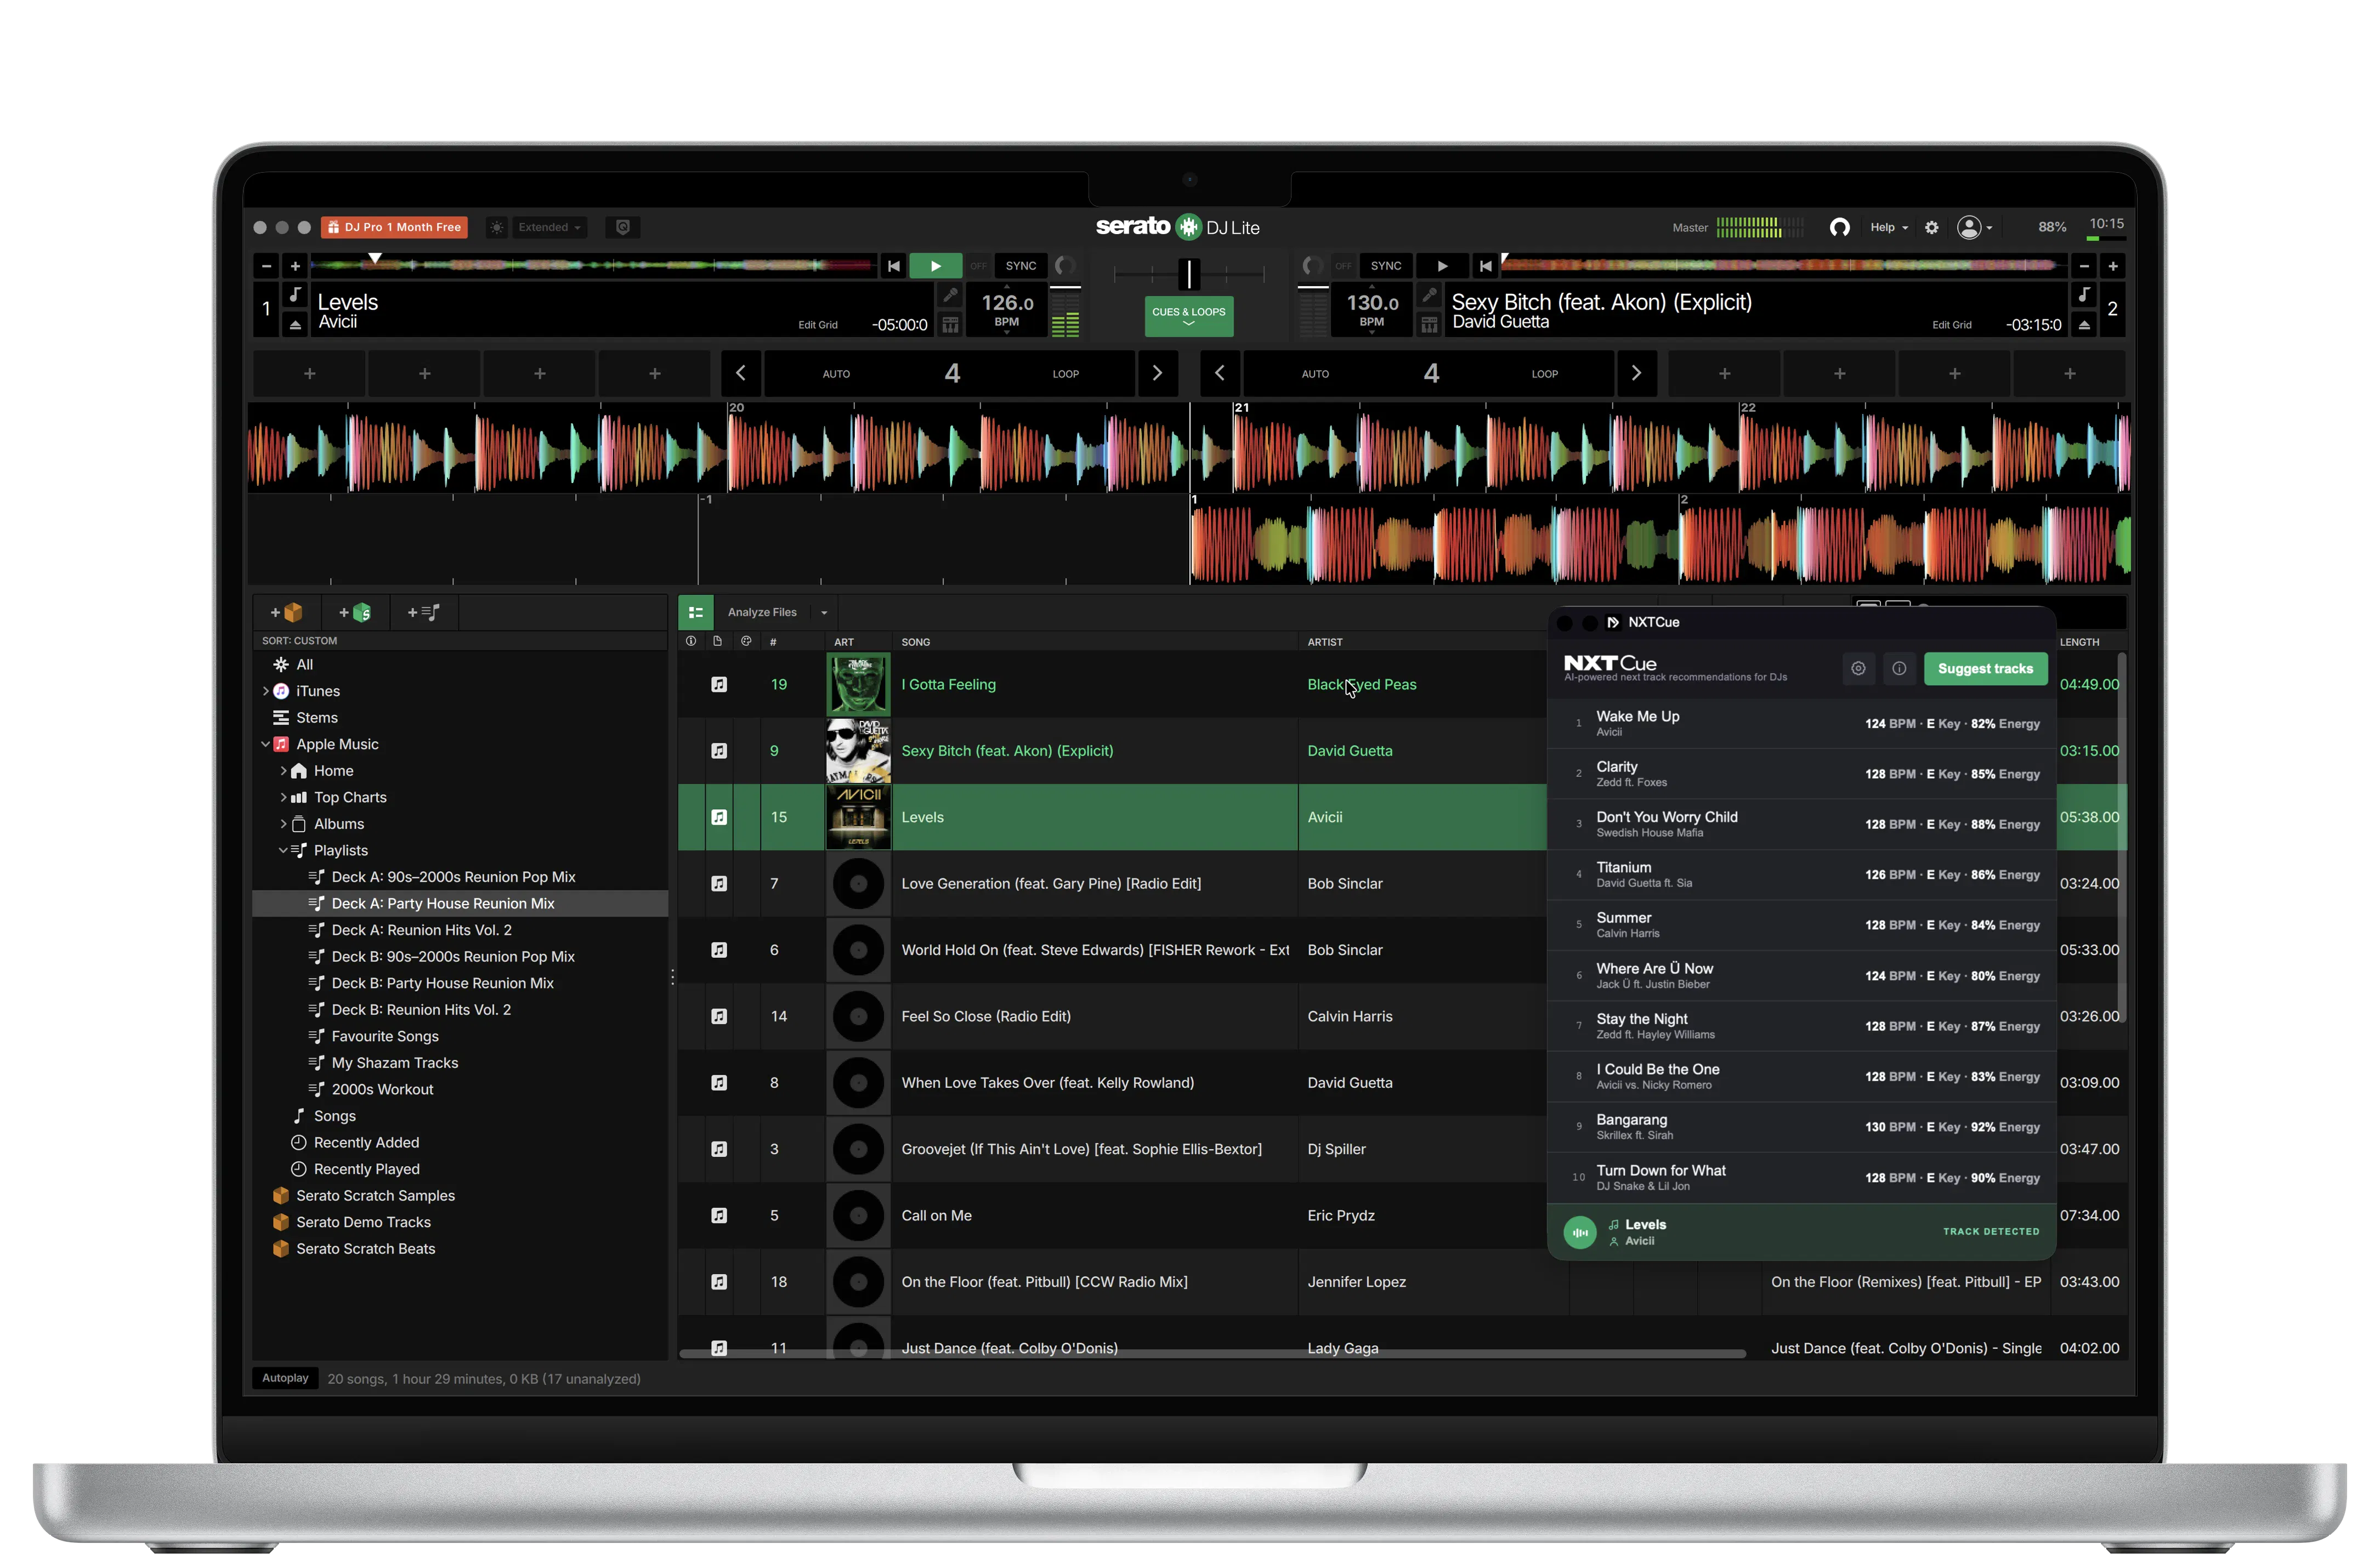Toggle Autoplay in status bar
This screenshot has height=1568, width=2380.
pos(285,1378)
